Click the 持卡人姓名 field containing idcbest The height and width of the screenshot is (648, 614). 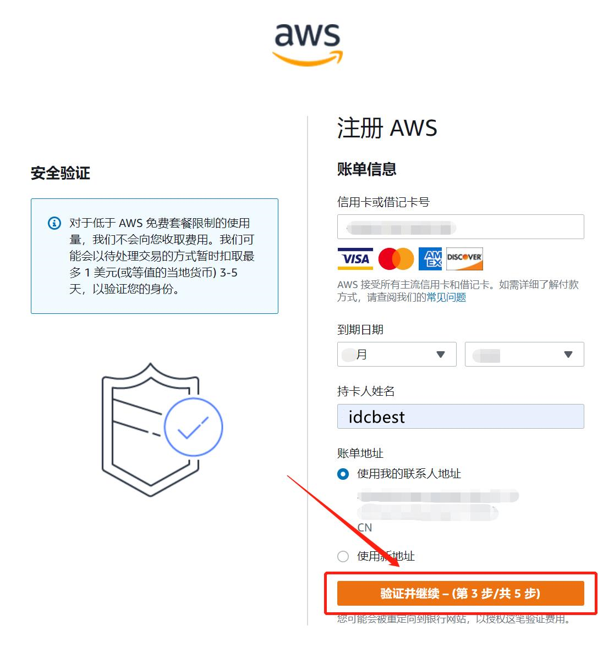pyautogui.click(x=460, y=416)
